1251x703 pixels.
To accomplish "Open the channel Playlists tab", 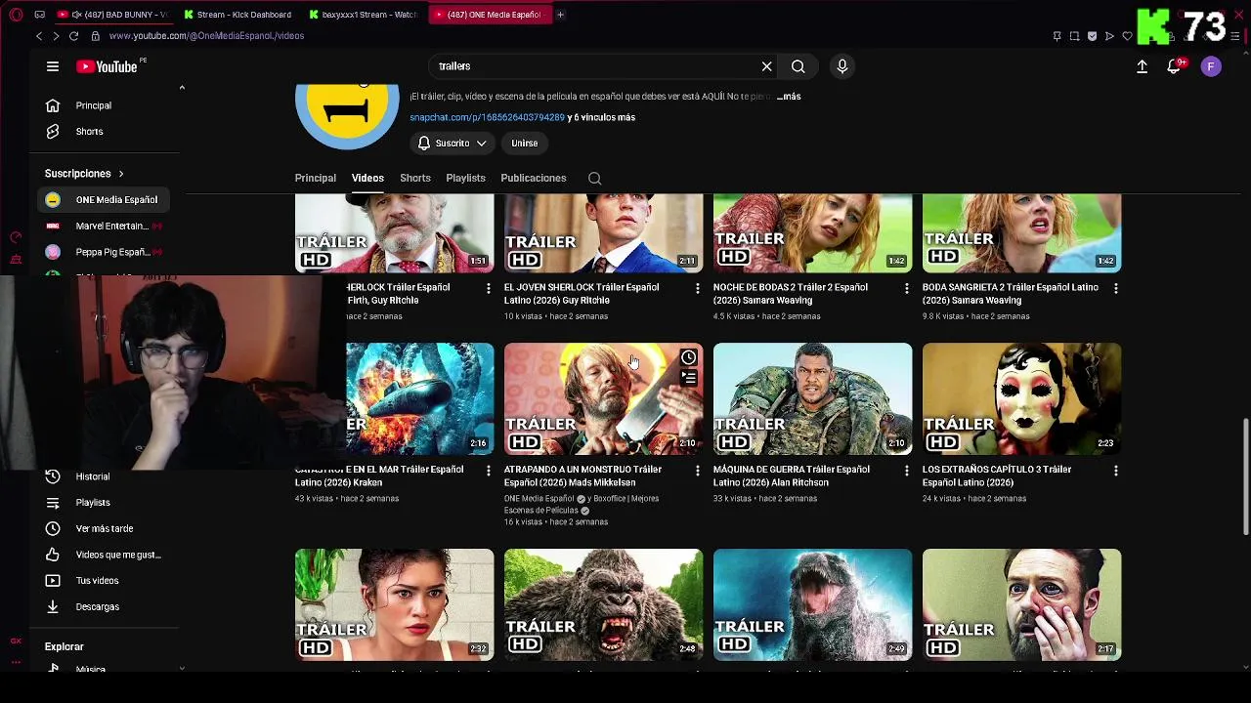I will point(465,179).
